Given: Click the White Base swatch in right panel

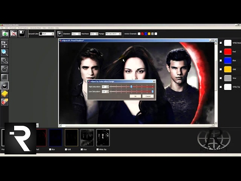Looking at the screenshot, I should [x=228, y=43].
